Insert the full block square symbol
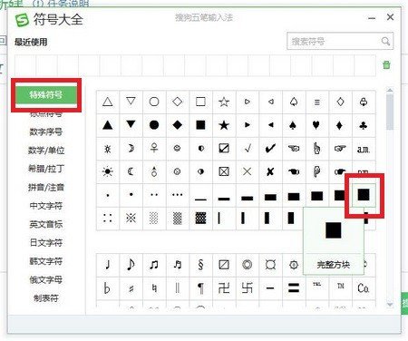Image resolution: width=408 pixels, height=341 pixels. [x=364, y=195]
